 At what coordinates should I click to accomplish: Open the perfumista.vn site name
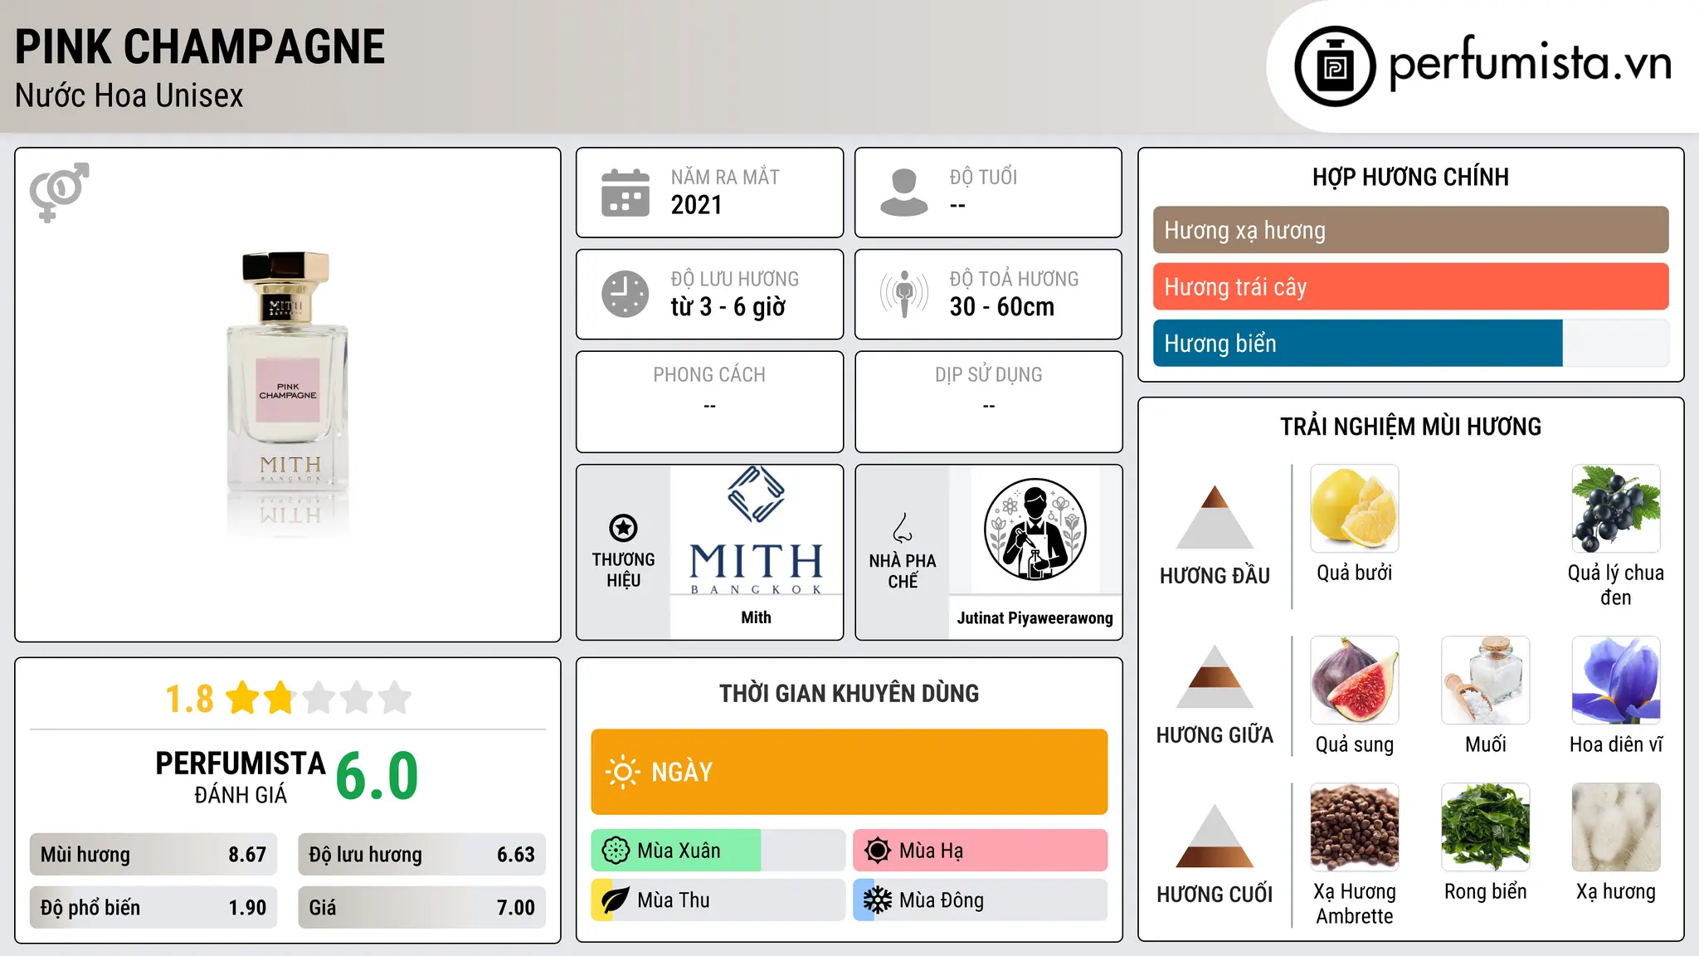[1530, 64]
